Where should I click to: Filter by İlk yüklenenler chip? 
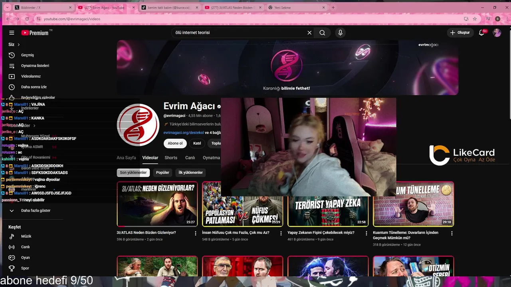[x=190, y=173]
